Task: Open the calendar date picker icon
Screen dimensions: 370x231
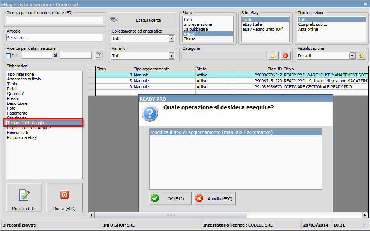Action: pos(99,55)
